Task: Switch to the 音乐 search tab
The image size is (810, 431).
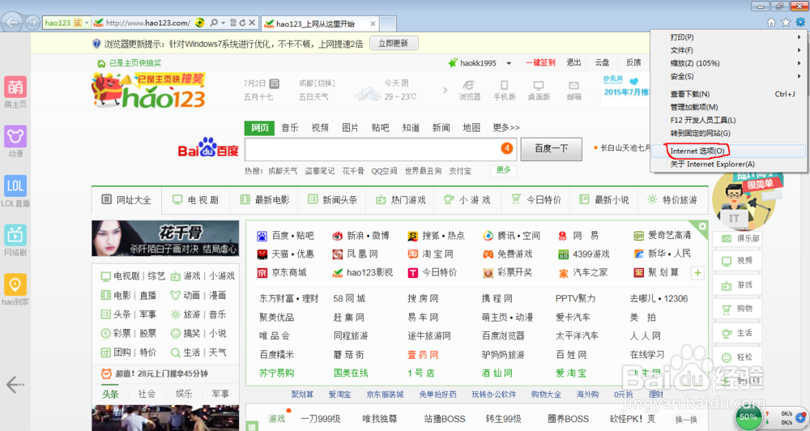Action: [x=290, y=128]
